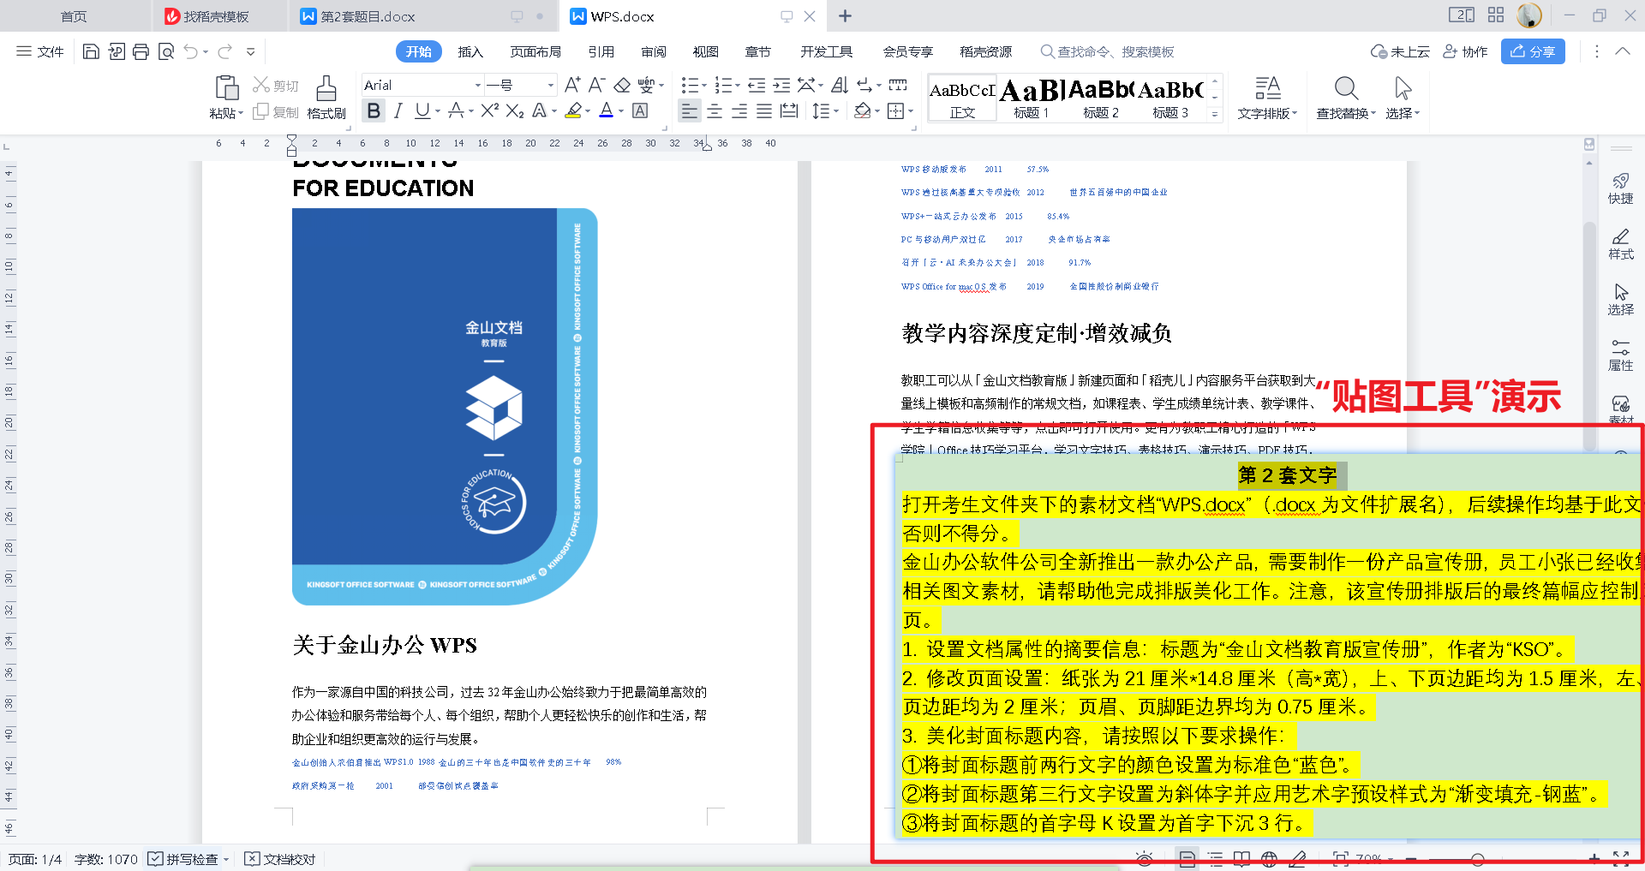Toggle align right
This screenshot has width=1645, height=871.
[739, 110]
